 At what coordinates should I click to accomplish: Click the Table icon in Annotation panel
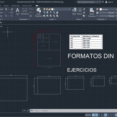pos(30,16)
